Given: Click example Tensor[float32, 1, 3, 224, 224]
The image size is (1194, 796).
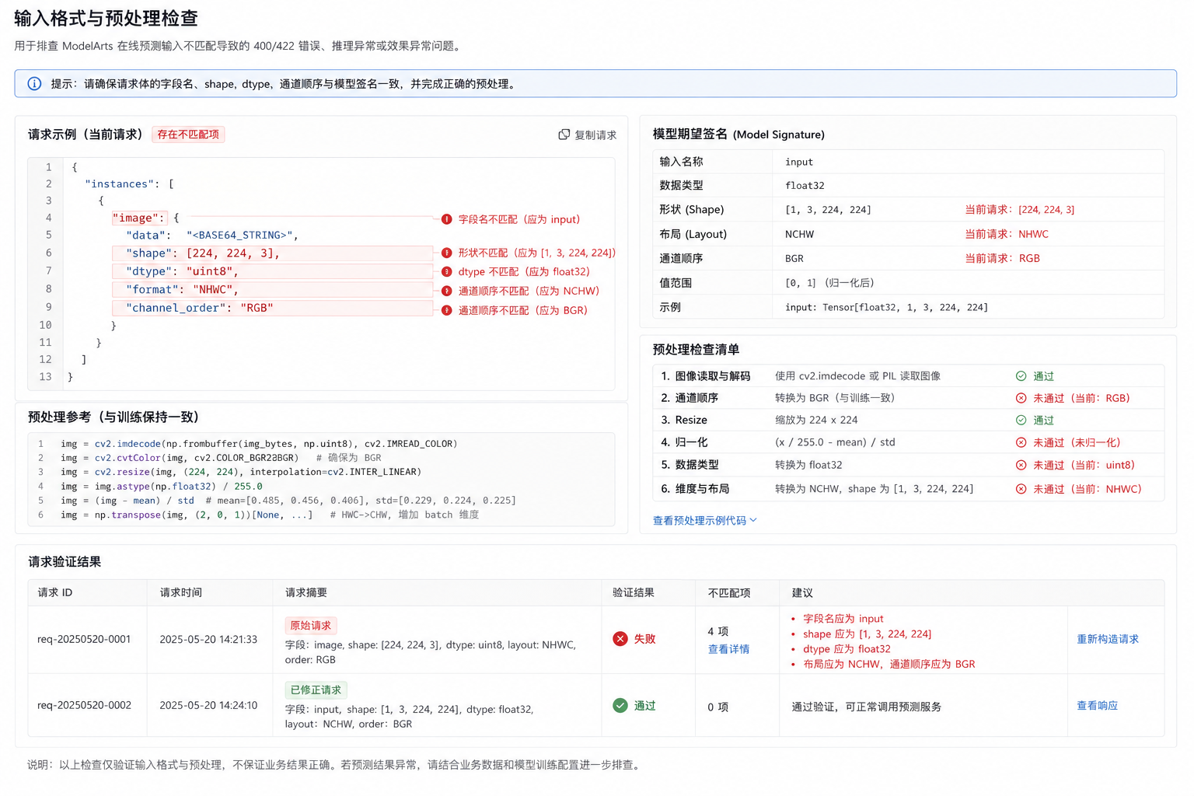Looking at the screenshot, I should coord(887,308).
